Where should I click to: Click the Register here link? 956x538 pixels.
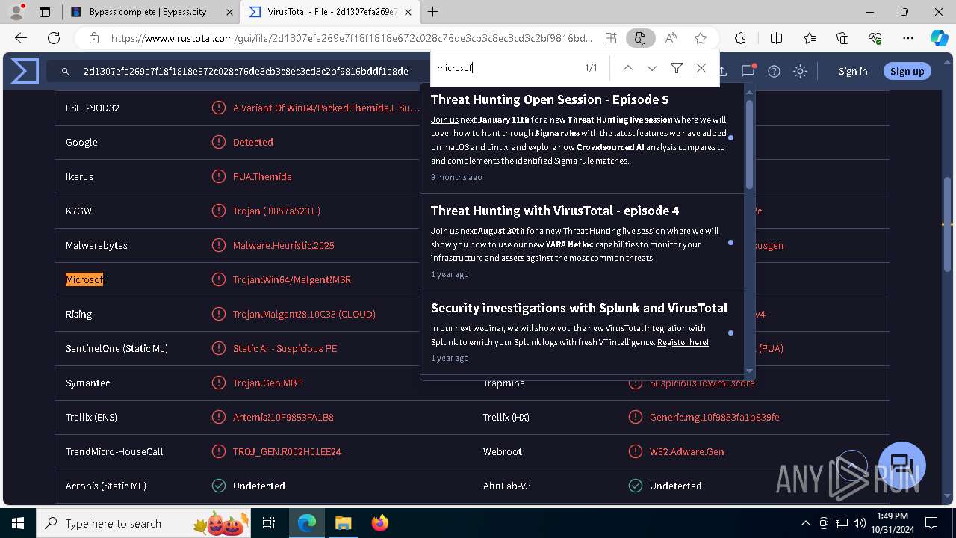(x=683, y=342)
